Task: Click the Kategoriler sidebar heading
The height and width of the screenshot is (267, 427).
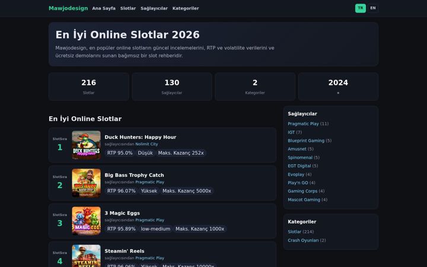Action: coord(302,222)
